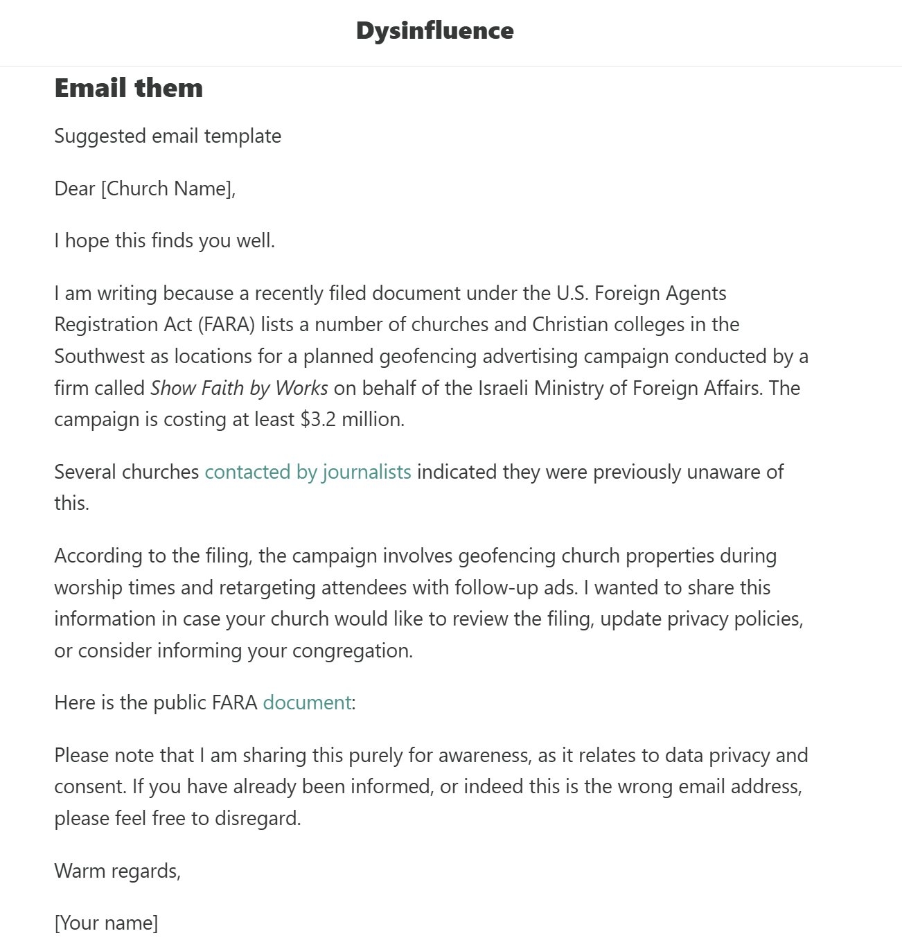Click the "Suggested email template" line
This screenshot has height=947, width=902.
click(168, 136)
